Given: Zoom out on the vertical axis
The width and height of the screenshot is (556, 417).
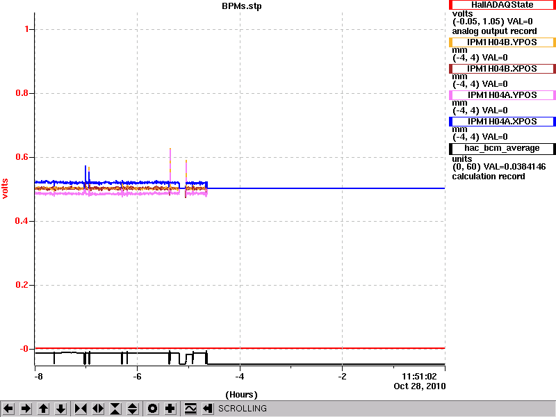Looking at the screenshot, I should tap(133, 409).
